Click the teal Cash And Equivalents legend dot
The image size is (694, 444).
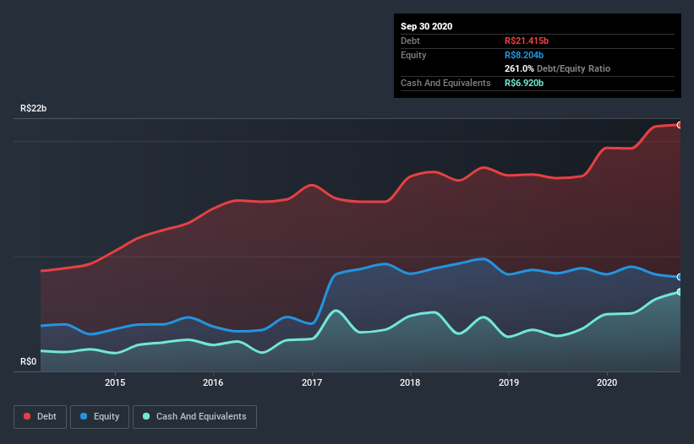click(x=146, y=416)
